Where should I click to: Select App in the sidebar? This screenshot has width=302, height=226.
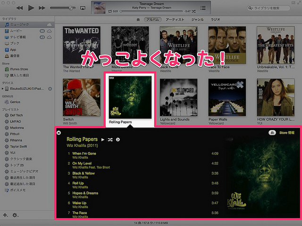point(27,49)
